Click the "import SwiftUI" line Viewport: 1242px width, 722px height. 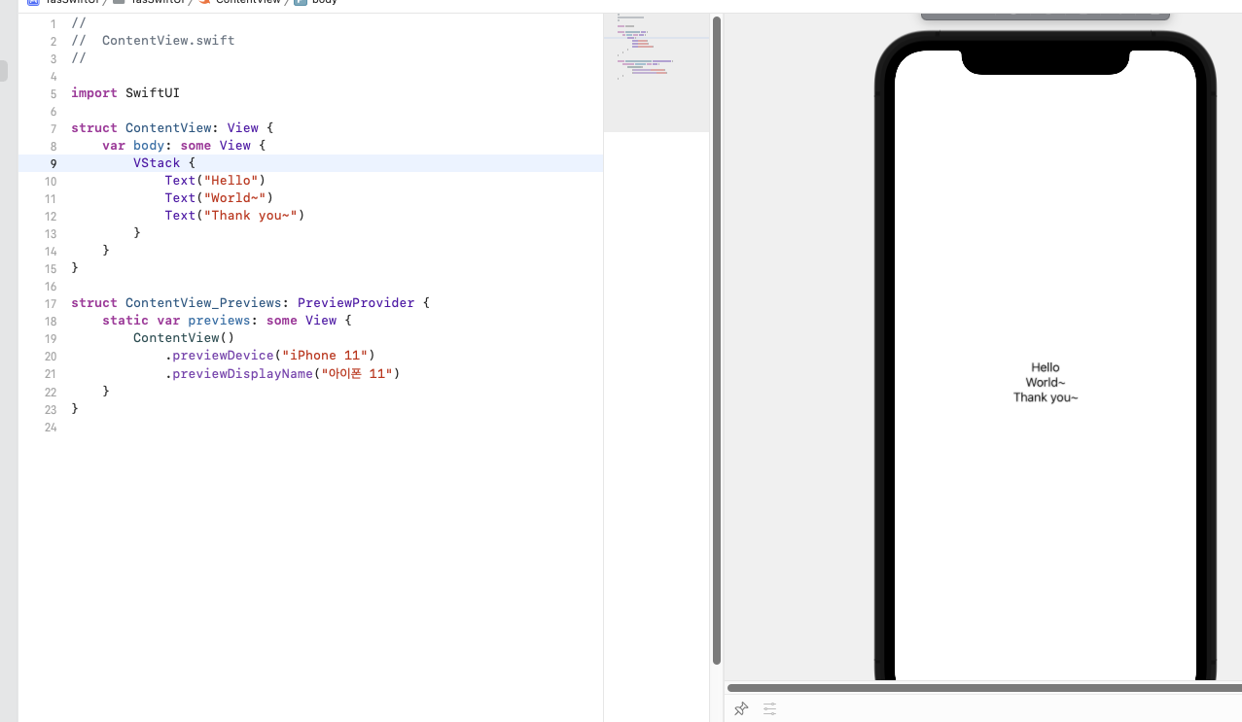coord(125,93)
